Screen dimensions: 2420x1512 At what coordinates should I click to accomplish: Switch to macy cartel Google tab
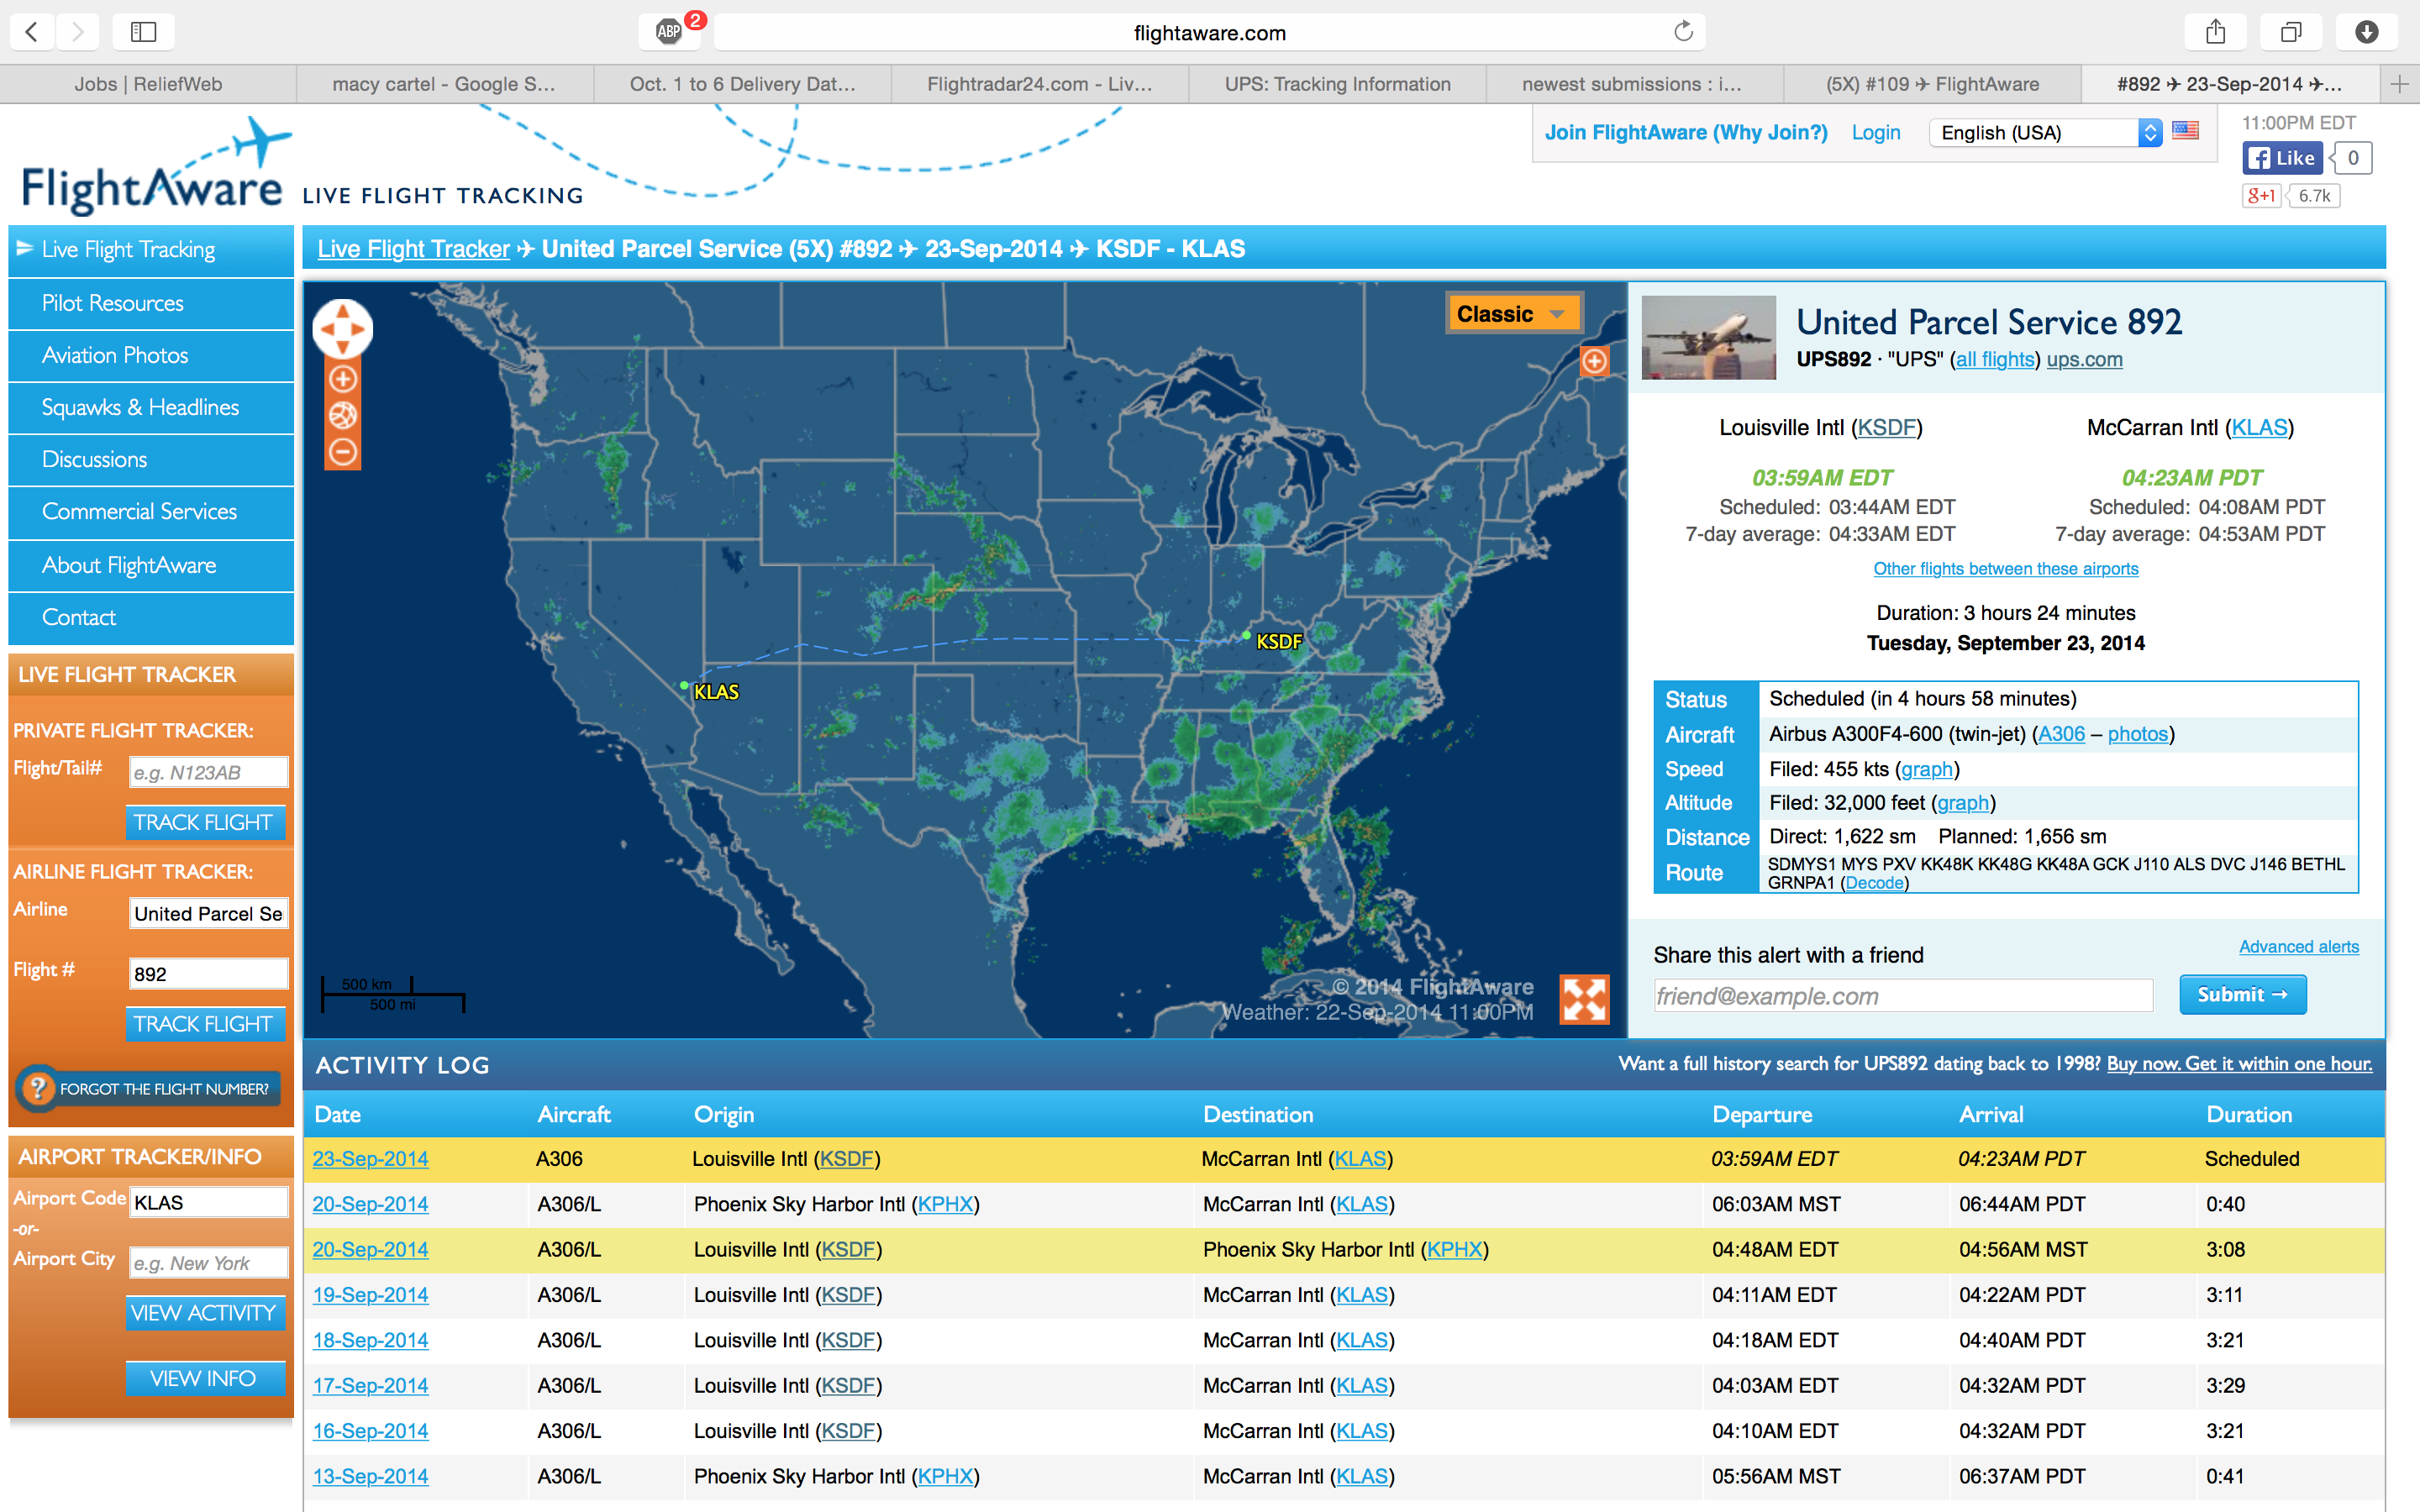coord(444,84)
